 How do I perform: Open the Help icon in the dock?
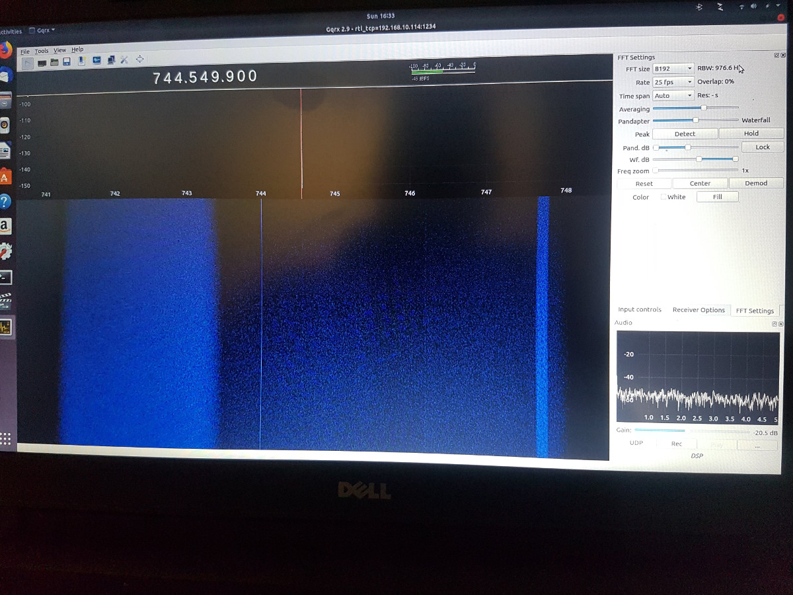(x=5, y=202)
